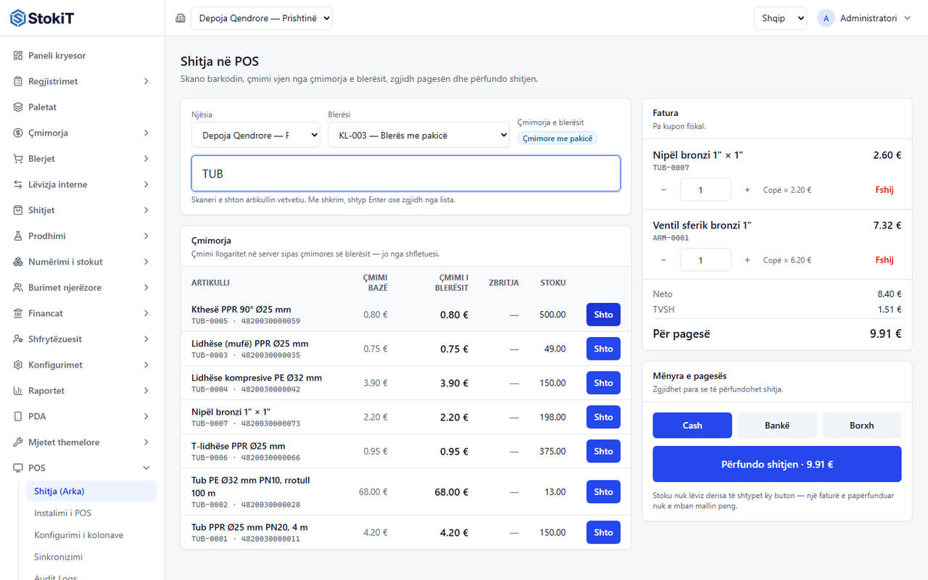Click the administrator avatar circle

[826, 18]
